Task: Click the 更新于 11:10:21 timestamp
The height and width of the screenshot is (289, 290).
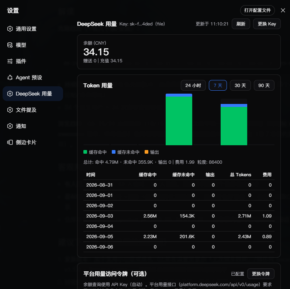Action: coord(212,24)
